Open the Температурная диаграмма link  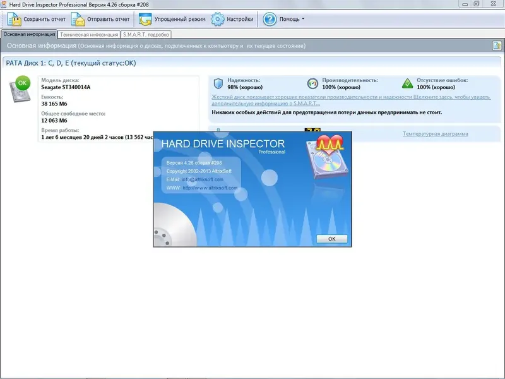tap(435, 133)
